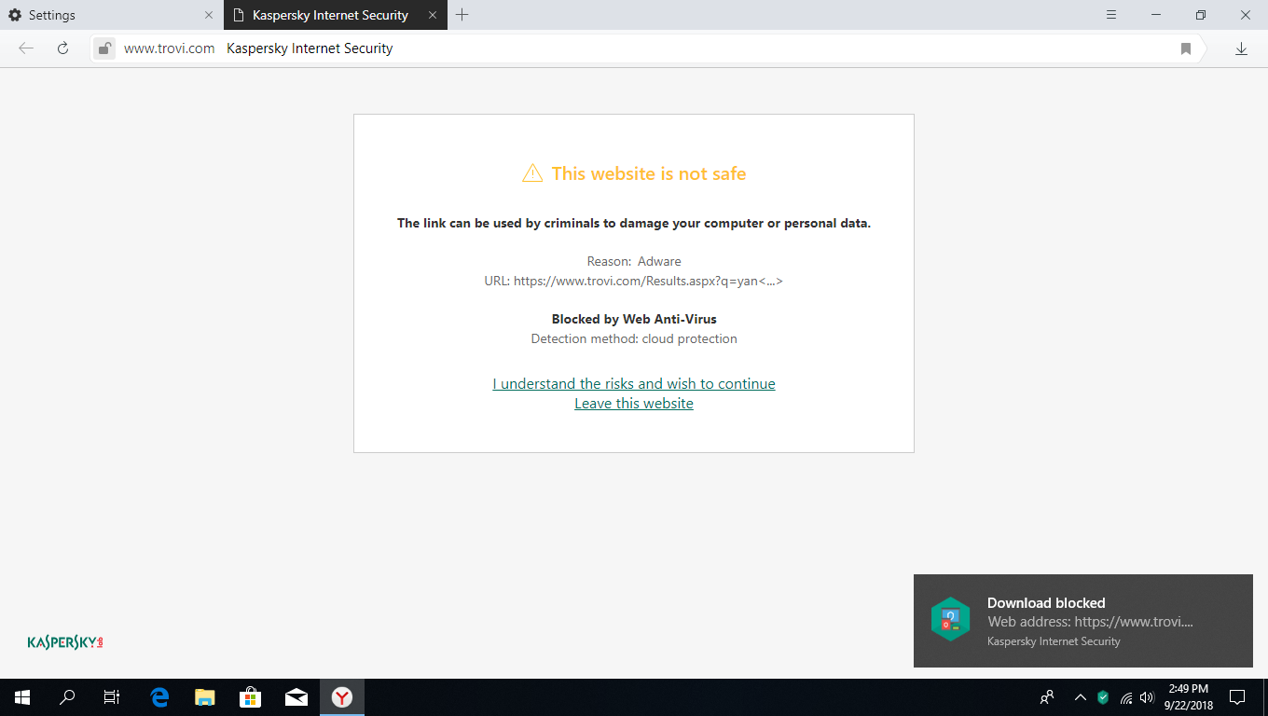Open the browser hamburger menu
Screen dimensions: 1268x716
coord(1111,15)
